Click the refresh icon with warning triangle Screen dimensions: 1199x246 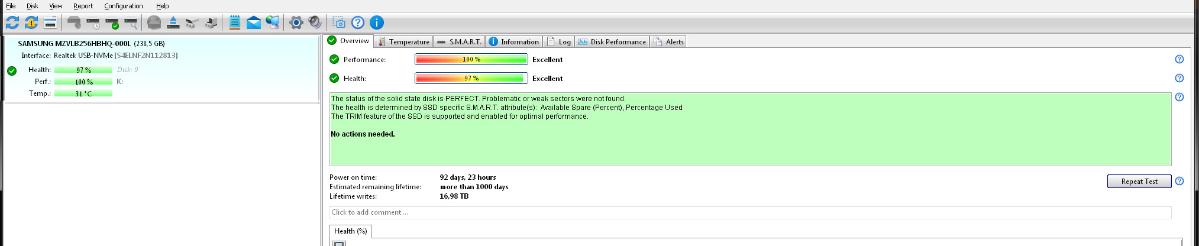click(31, 23)
